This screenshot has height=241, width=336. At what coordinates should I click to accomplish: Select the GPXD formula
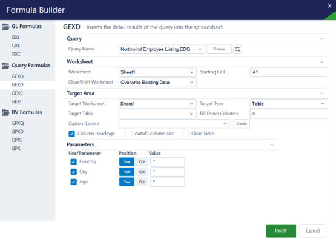tap(18, 132)
